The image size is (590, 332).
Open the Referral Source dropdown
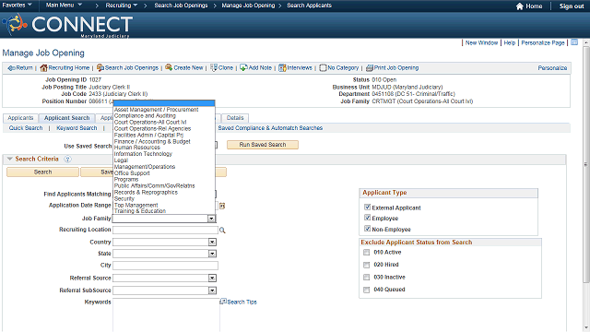click(x=212, y=278)
